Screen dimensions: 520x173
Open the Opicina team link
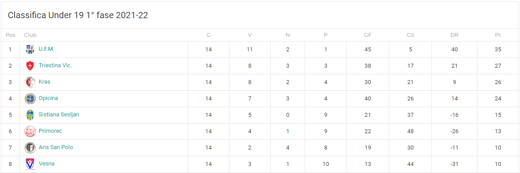pyautogui.click(x=48, y=98)
